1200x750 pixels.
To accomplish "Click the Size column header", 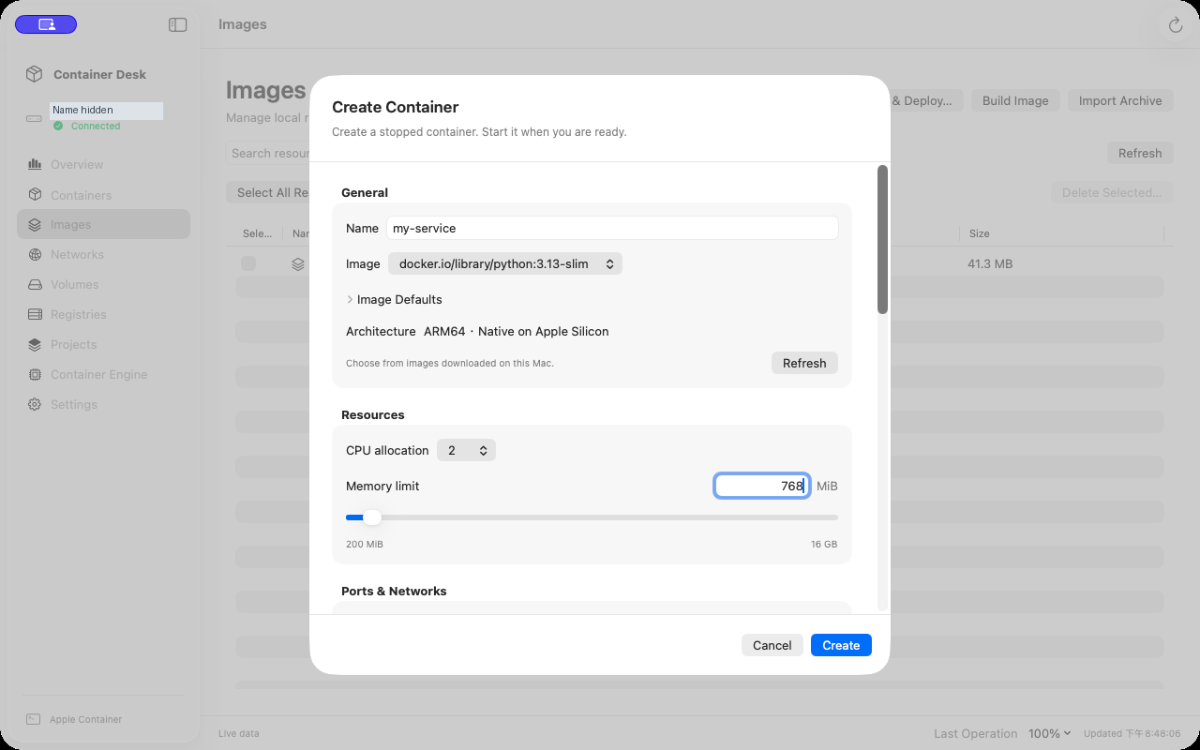I will [980, 233].
